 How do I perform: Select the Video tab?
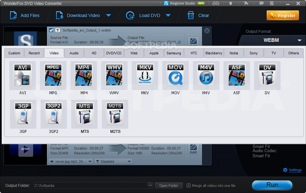54,53
